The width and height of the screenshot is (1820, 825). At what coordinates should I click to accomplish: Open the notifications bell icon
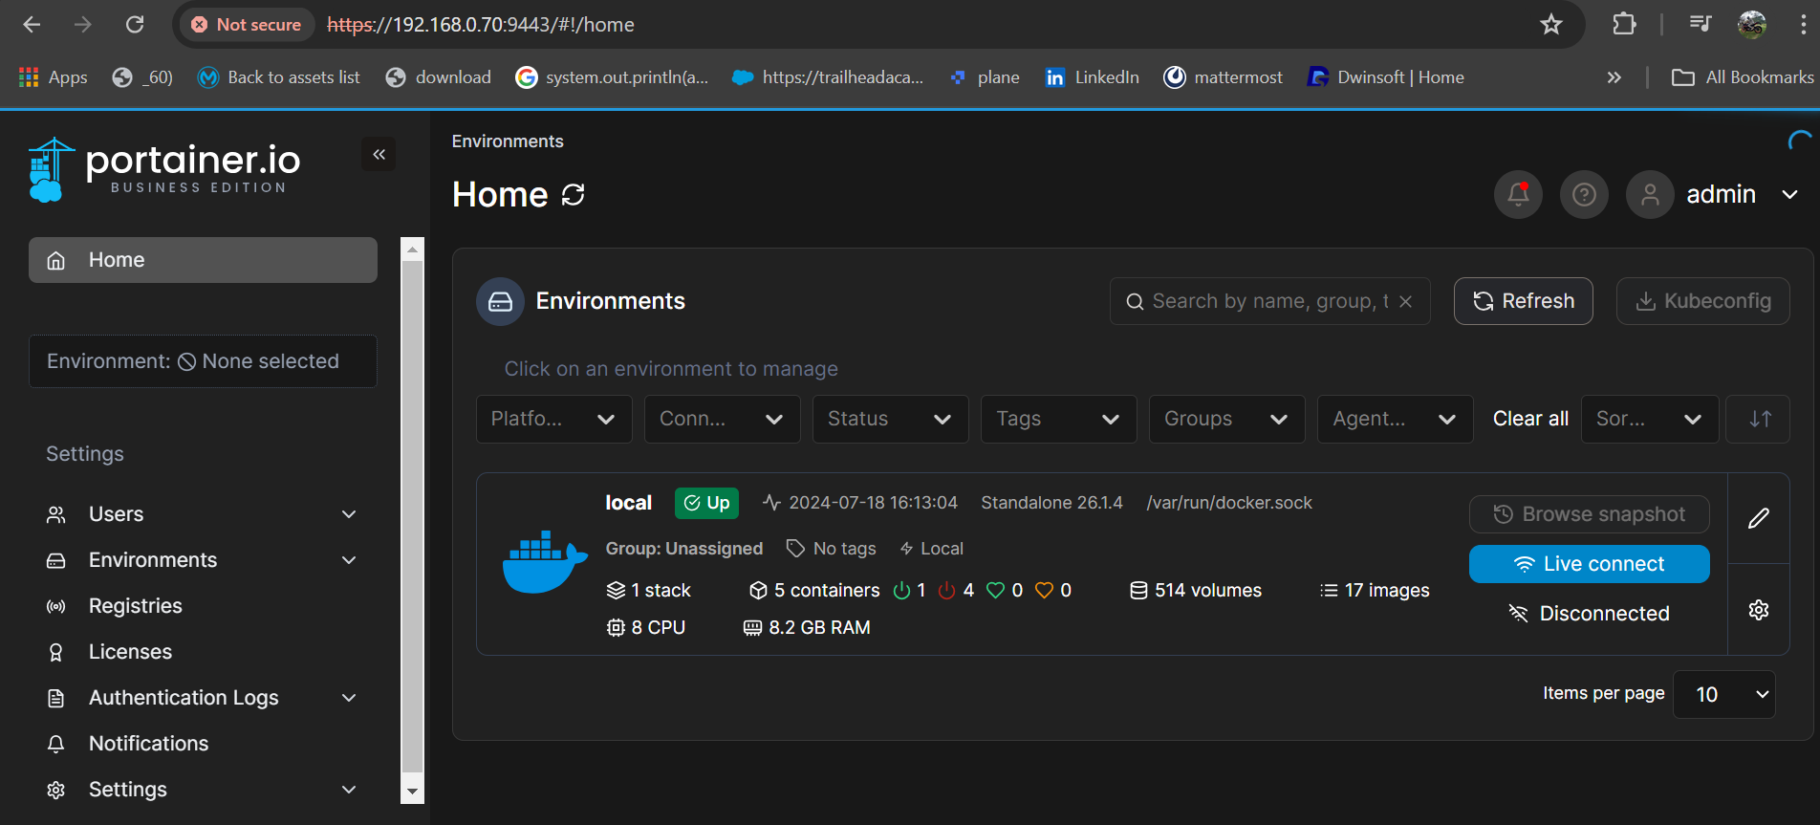coord(1518,195)
